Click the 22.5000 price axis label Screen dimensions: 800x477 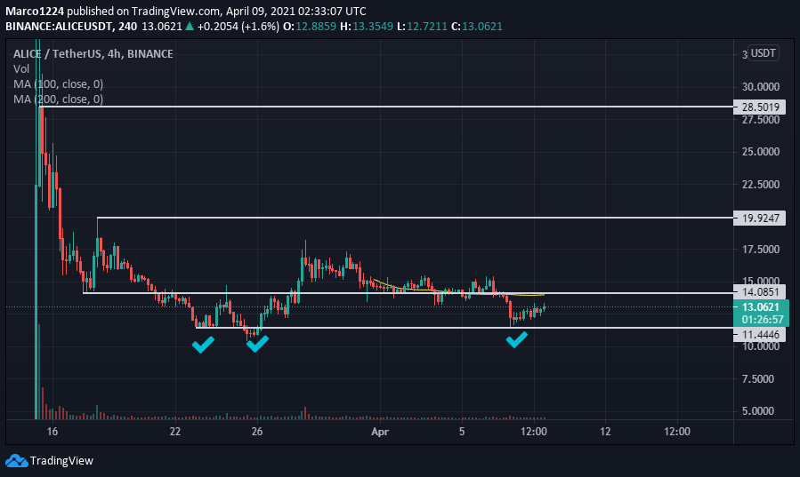tap(760, 184)
